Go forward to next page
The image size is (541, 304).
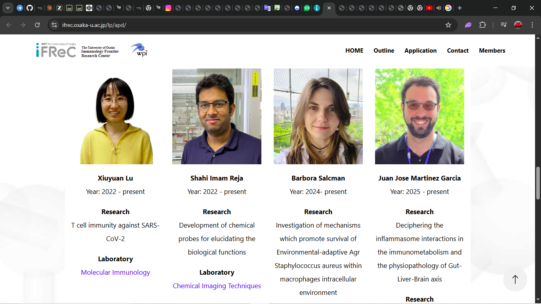(x=23, y=25)
